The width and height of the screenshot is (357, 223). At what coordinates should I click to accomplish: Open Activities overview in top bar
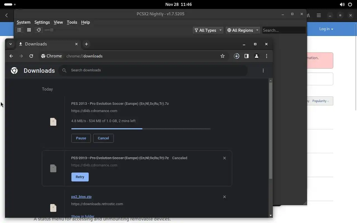pyautogui.click(x=10, y=4)
